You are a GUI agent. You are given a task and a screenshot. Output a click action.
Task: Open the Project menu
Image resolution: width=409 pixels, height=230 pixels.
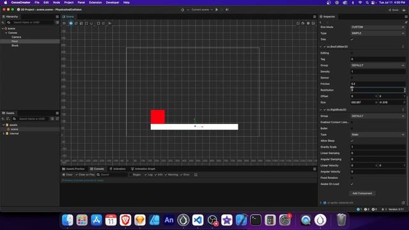point(68,3)
